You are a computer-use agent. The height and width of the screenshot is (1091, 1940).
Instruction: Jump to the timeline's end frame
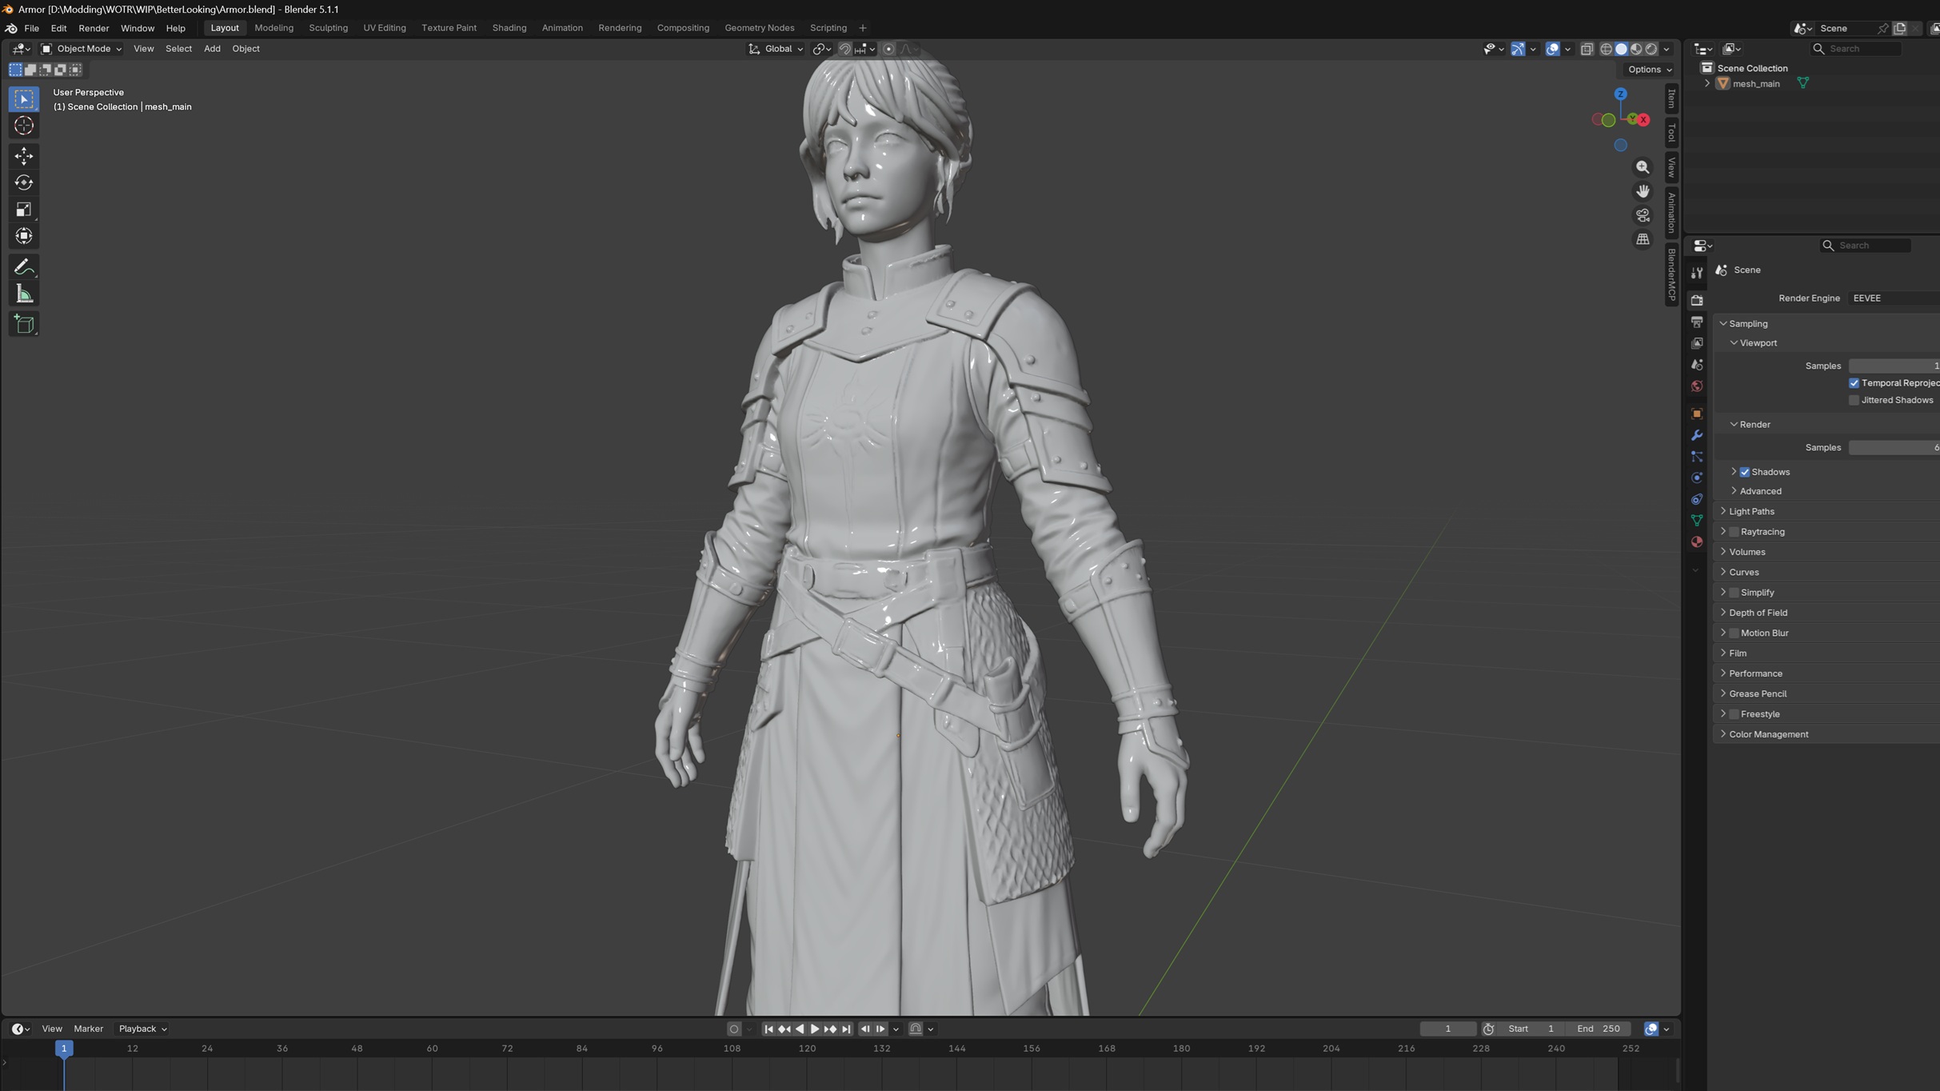[x=846, y=1029]
